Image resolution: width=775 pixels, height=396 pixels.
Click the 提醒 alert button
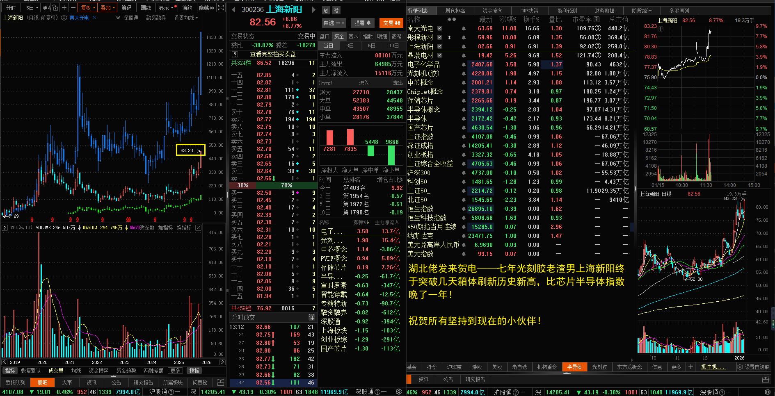click(363, 23)
